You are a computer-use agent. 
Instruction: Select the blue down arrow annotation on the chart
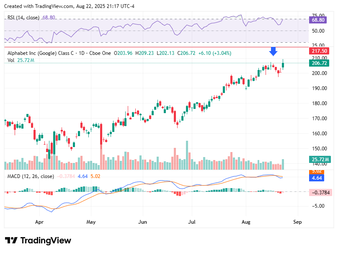click(x=274, y=54)
